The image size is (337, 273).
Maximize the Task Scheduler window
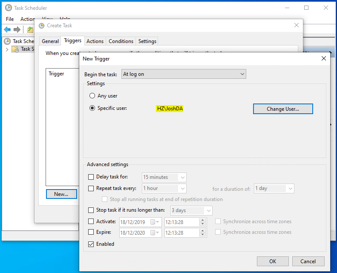coord(306,8)
